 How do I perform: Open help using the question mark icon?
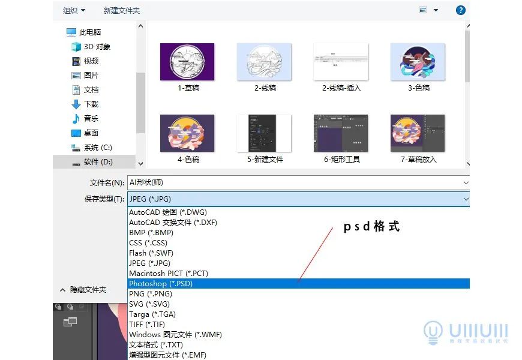click(460, 10)
